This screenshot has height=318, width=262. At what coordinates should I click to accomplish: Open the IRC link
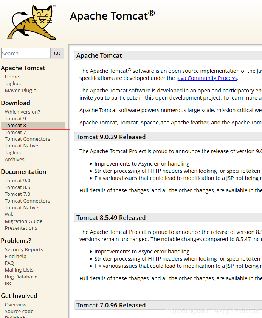coord(9,284)
